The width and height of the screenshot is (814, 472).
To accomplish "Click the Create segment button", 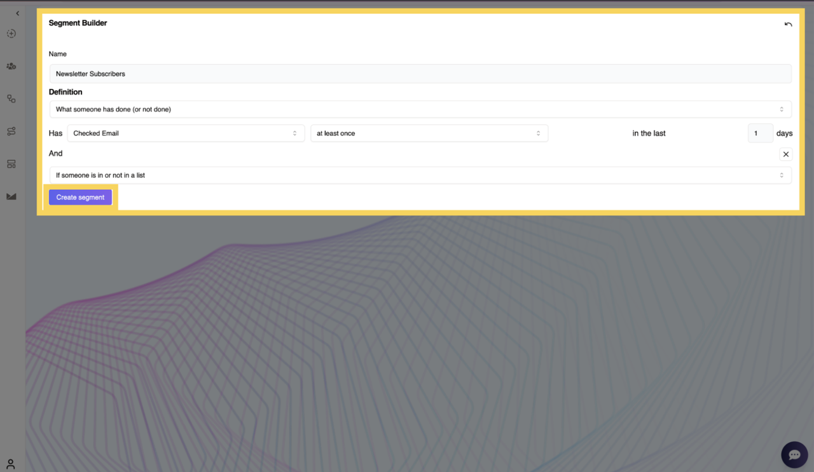I will (80, 198).
